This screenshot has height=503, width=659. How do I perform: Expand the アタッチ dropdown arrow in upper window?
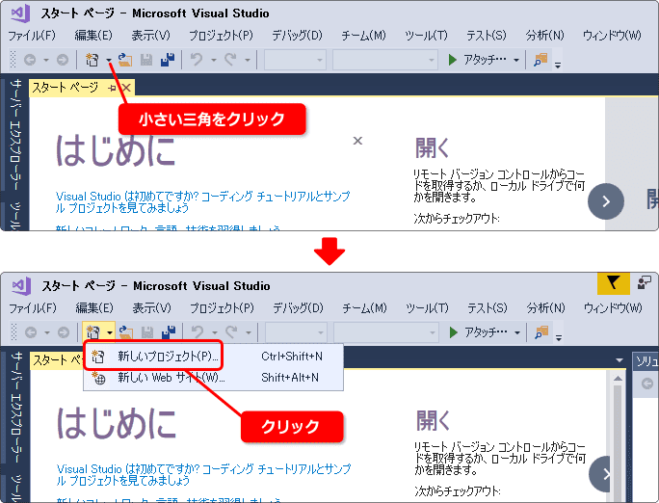pyautogui.click(x=516, y=60)
